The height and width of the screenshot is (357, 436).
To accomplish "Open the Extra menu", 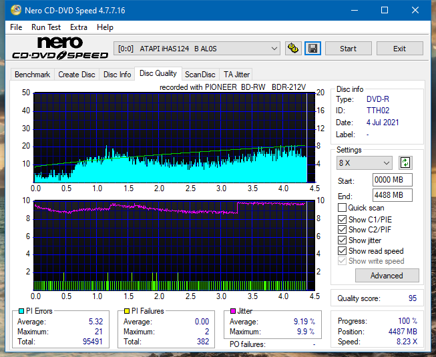I will click(x=79, y=27).
